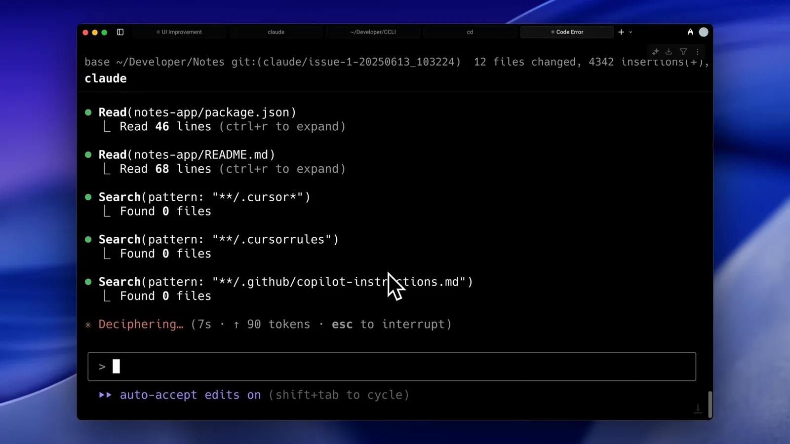Open the user avatar profile
Viewport: 790px width, 444px height.
point(704,32)
